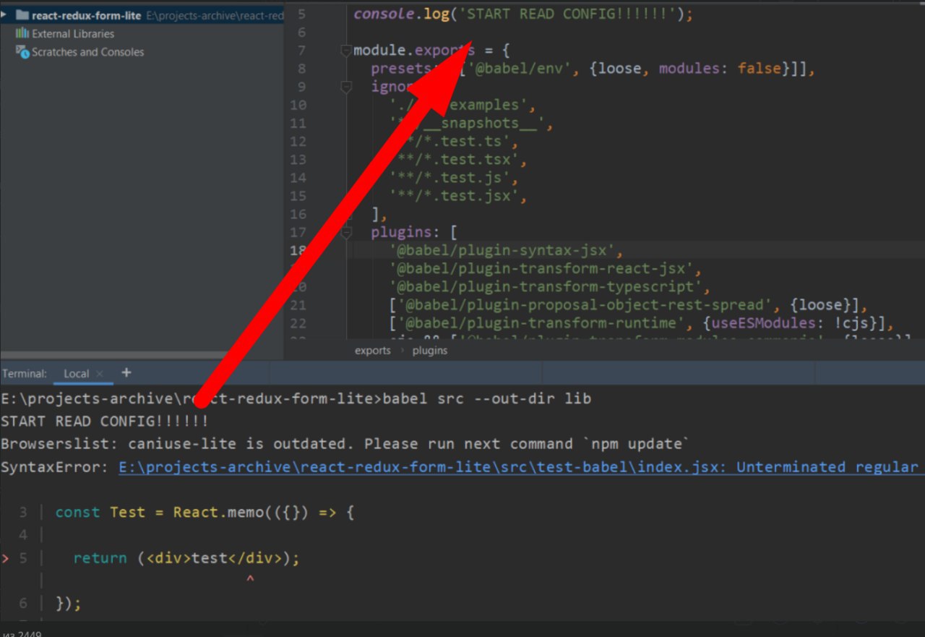Screen dimensions: 925x637
Task: Click the plugins: [ line 17
Action: pyautogui.click(x=414, y=232)
